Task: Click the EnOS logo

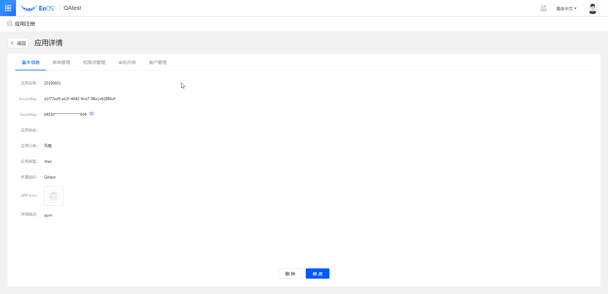Action: tap(38, 8)
